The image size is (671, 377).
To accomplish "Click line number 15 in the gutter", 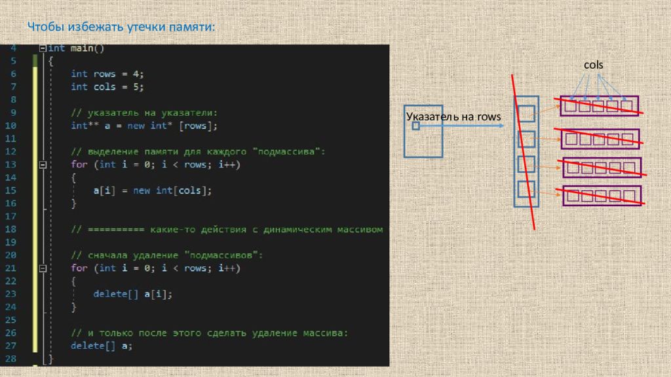I will (10, 190).
